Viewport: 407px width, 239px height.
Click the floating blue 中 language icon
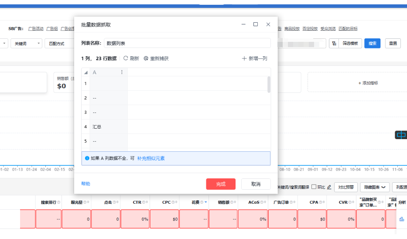click(401, 135)
